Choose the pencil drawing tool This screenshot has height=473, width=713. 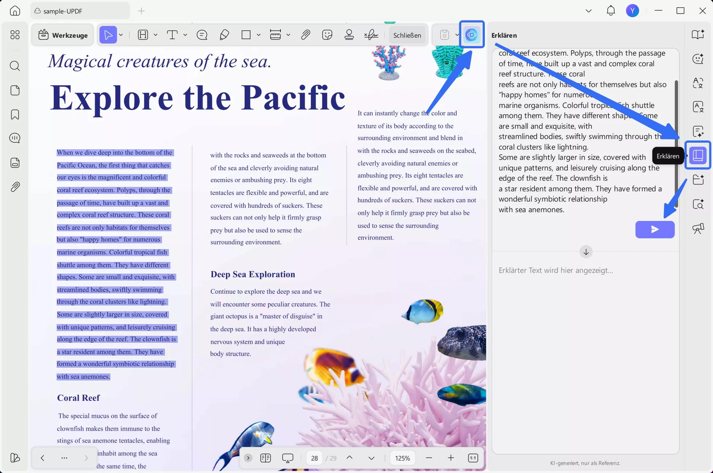pyautogui.click(x=224, y=35)
